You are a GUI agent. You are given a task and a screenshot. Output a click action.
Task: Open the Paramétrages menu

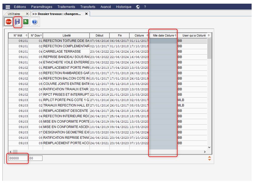point(42,7)
